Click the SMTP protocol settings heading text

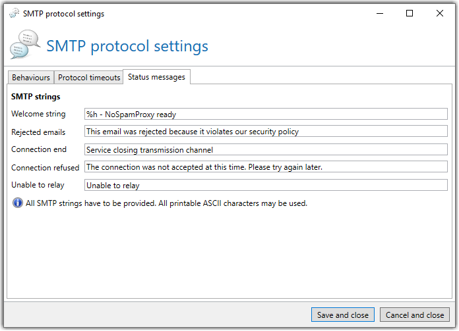click(x=127, y=46)
